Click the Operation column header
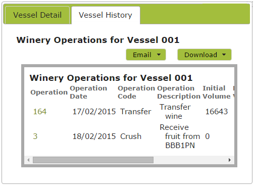Image resolution: width=255 pixels, height=186 pixels. 49,92
